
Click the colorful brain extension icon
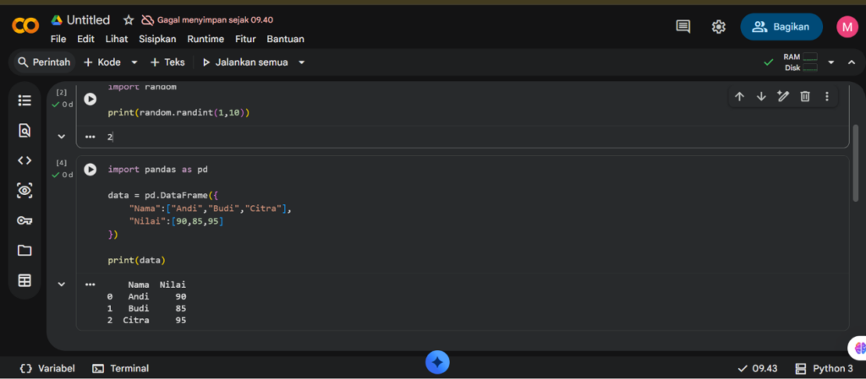(859, 348)
